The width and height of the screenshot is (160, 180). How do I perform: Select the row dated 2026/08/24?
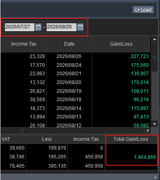pos(75,65)
